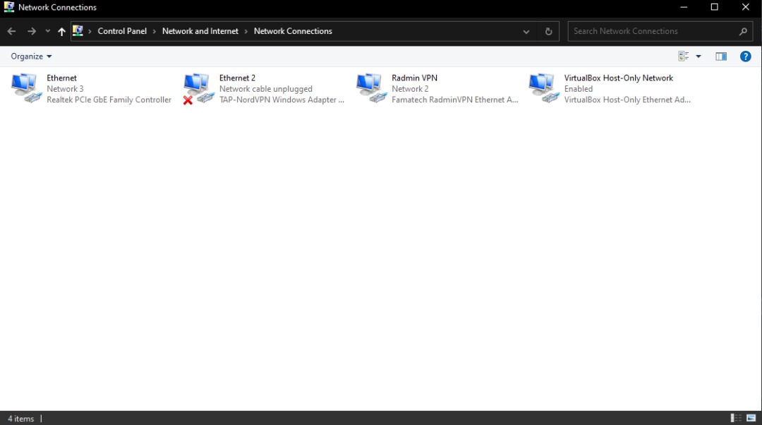Image resolution: width=762 pixels, height=425 pixels.
Task: Expand the chevron after Control Panel breadcrumb
Action: (155, 31)
